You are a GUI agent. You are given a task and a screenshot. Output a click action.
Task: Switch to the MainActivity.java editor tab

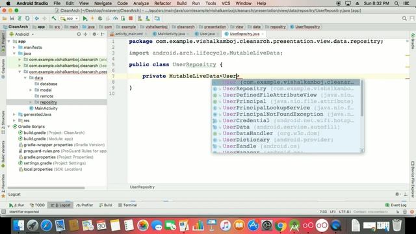pos(171,34)
